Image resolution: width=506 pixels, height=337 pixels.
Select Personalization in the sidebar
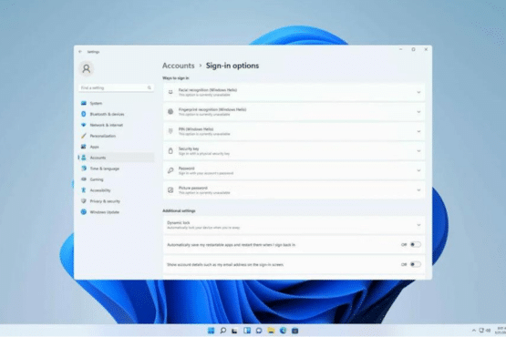click(x=116, y=136)
